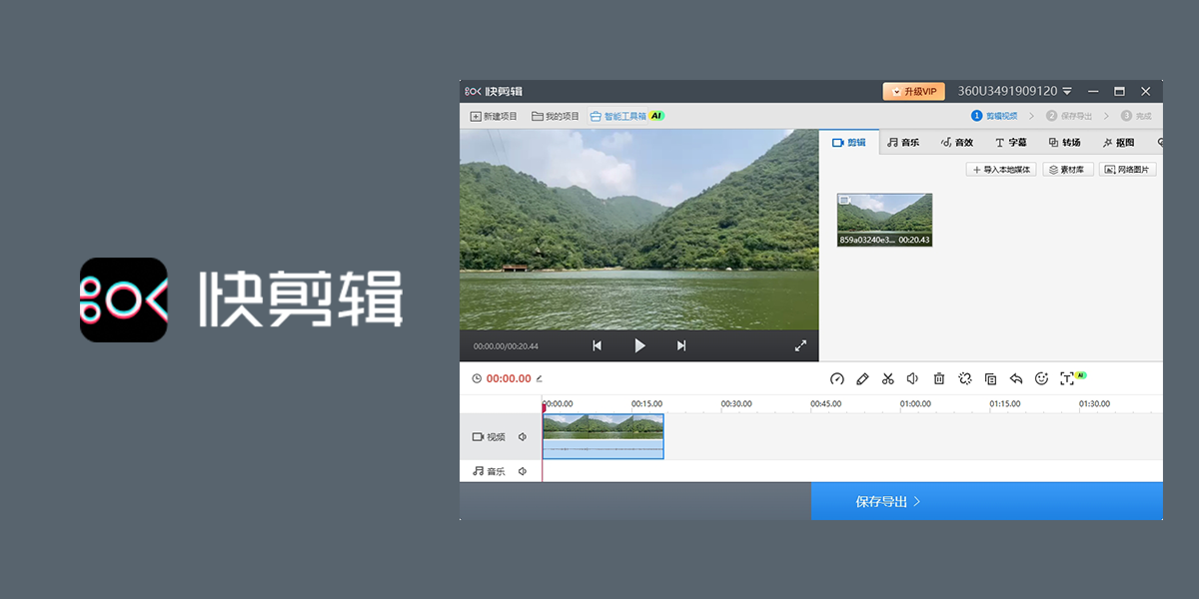Open the 抠图 cutout tab
1199x599 pixels.
coord(1118,143)
